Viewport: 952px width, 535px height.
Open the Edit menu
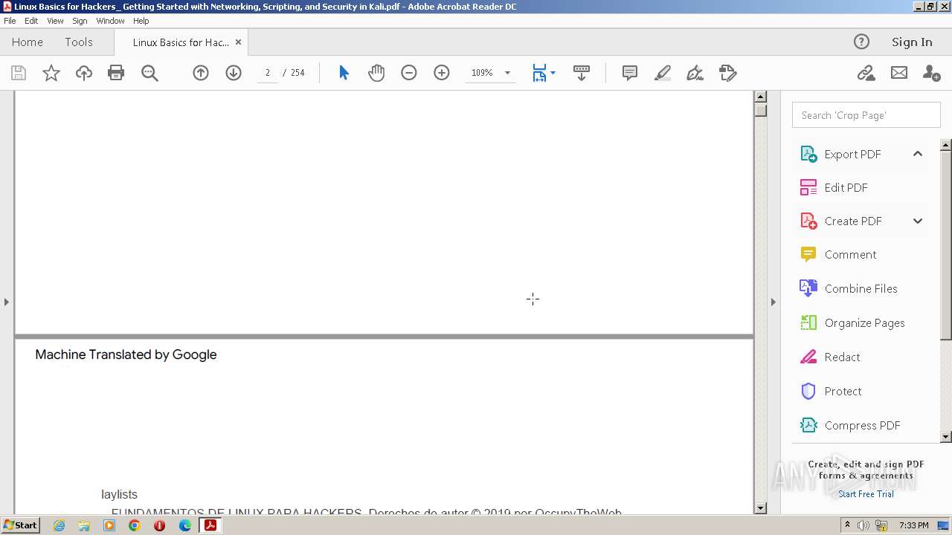(31, 21)
